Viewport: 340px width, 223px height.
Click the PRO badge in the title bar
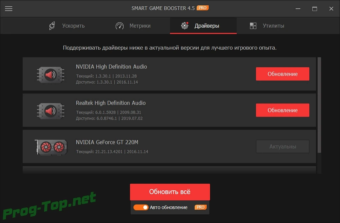coord(203,8)
